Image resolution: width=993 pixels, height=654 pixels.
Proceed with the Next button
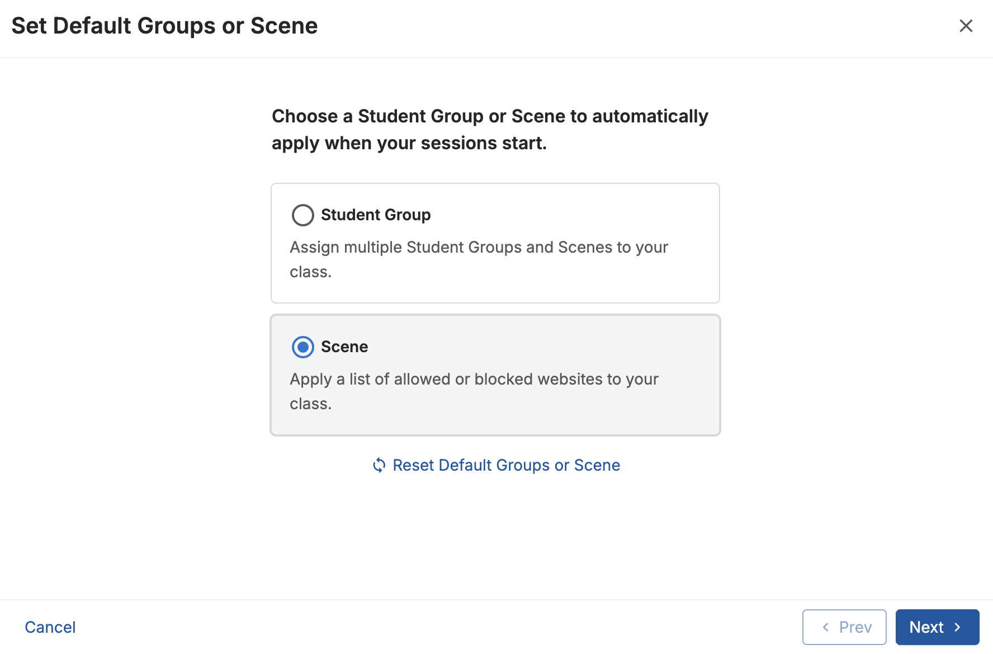[x=937, y=627]
